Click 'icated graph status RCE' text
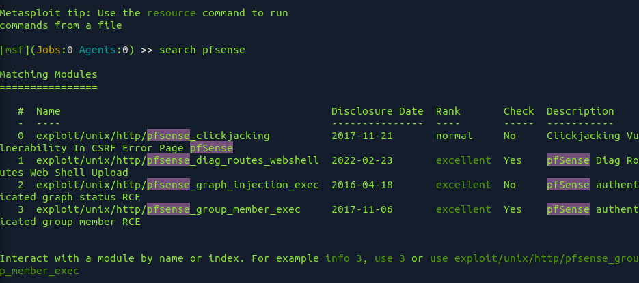Image resolution: width=639 pixels, height=283 pixels. [x=70, y=197]
